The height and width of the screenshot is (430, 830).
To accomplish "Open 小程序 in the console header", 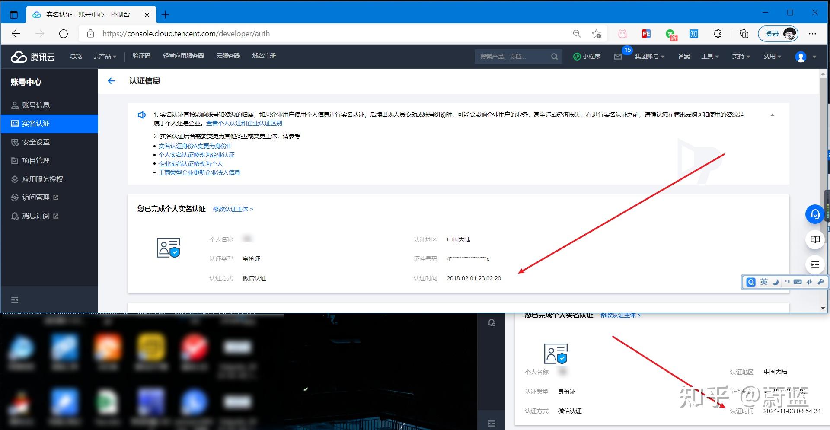I will point(587,56).
